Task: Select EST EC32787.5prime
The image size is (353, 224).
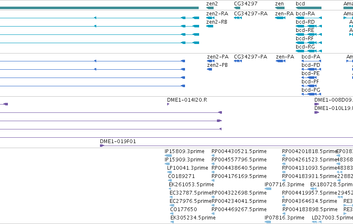Action: click(x=190, y=193)
